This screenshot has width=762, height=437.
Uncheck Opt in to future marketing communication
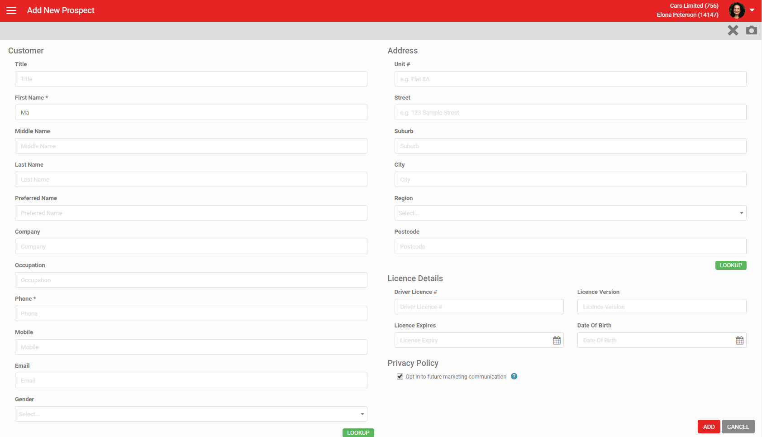click(x=400, y=376)
